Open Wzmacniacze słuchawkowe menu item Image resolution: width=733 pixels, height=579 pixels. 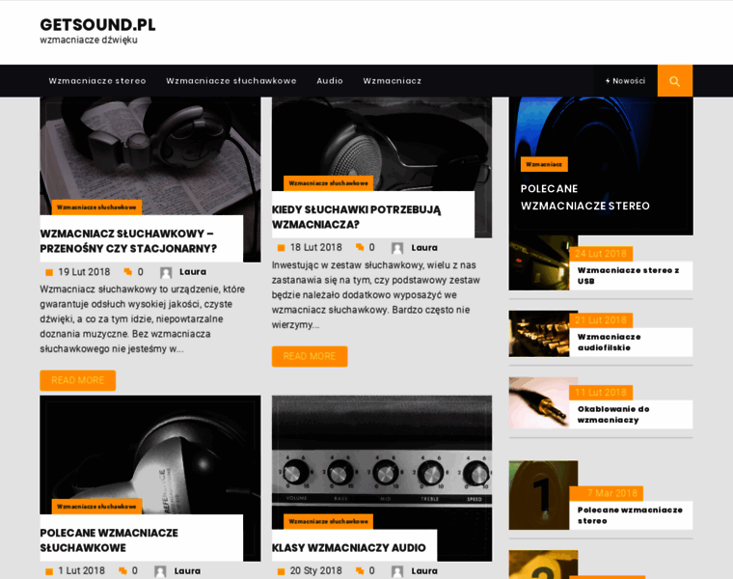[x=231, y=81]
